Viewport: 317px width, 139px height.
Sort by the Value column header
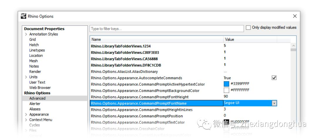point(250,40)
